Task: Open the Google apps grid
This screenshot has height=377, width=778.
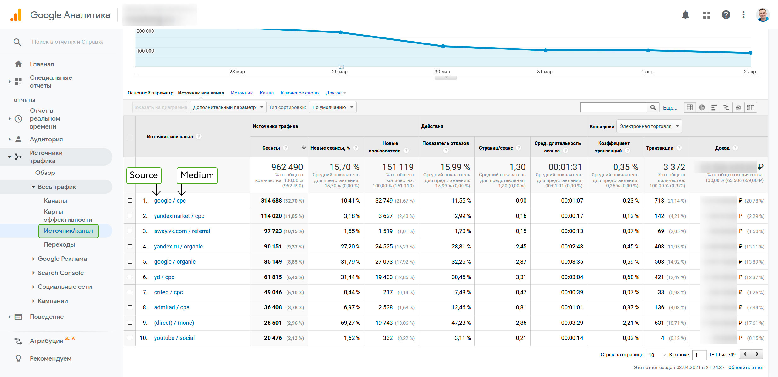Action: (707, 15)
